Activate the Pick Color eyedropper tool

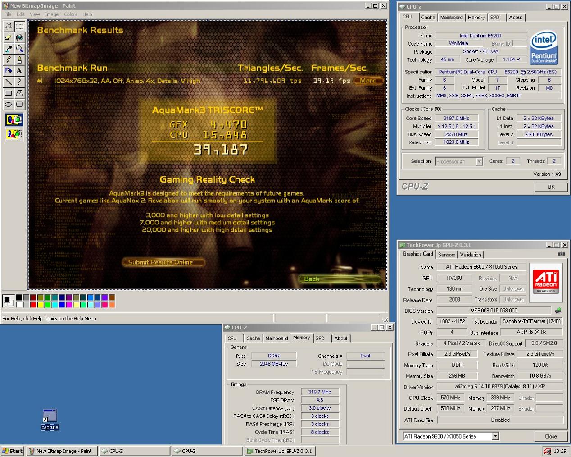[8, 49]
